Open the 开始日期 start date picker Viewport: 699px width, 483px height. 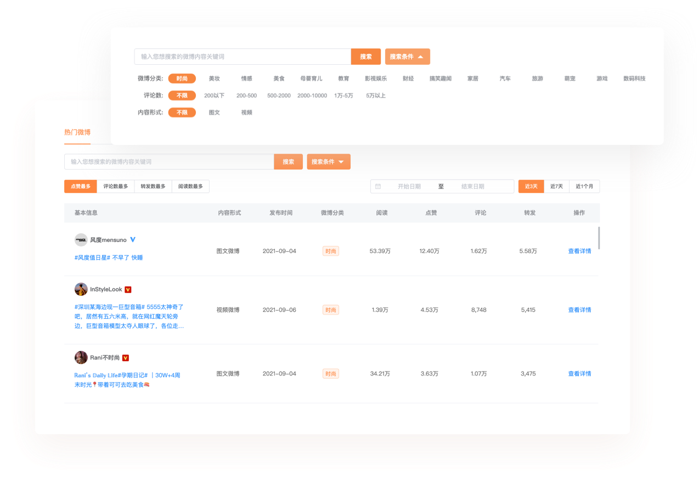(409, 187)
